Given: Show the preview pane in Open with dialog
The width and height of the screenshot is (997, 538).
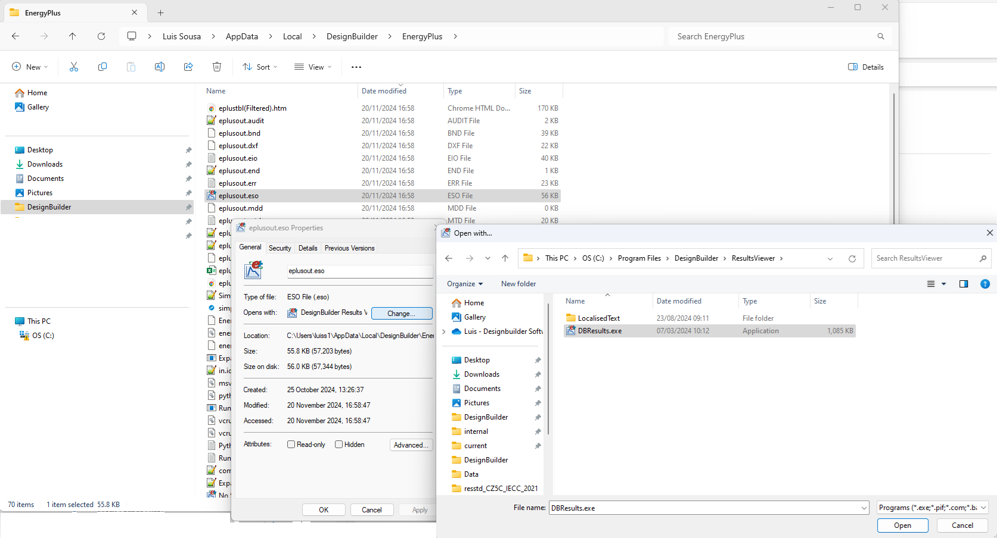Looking at the screenshot, I should click(964, 284).
